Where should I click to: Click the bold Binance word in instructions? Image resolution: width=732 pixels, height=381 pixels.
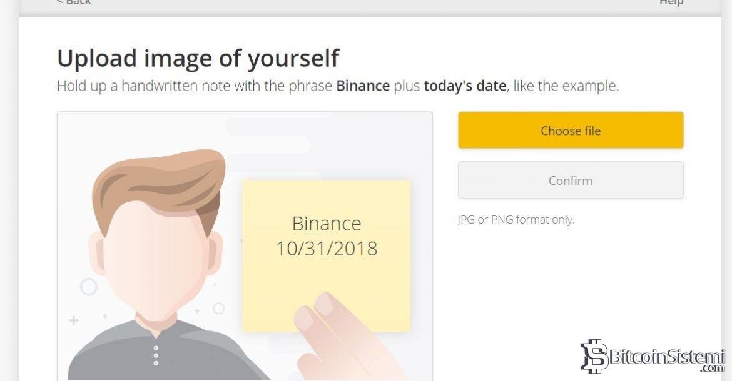[x=363, y=86]
